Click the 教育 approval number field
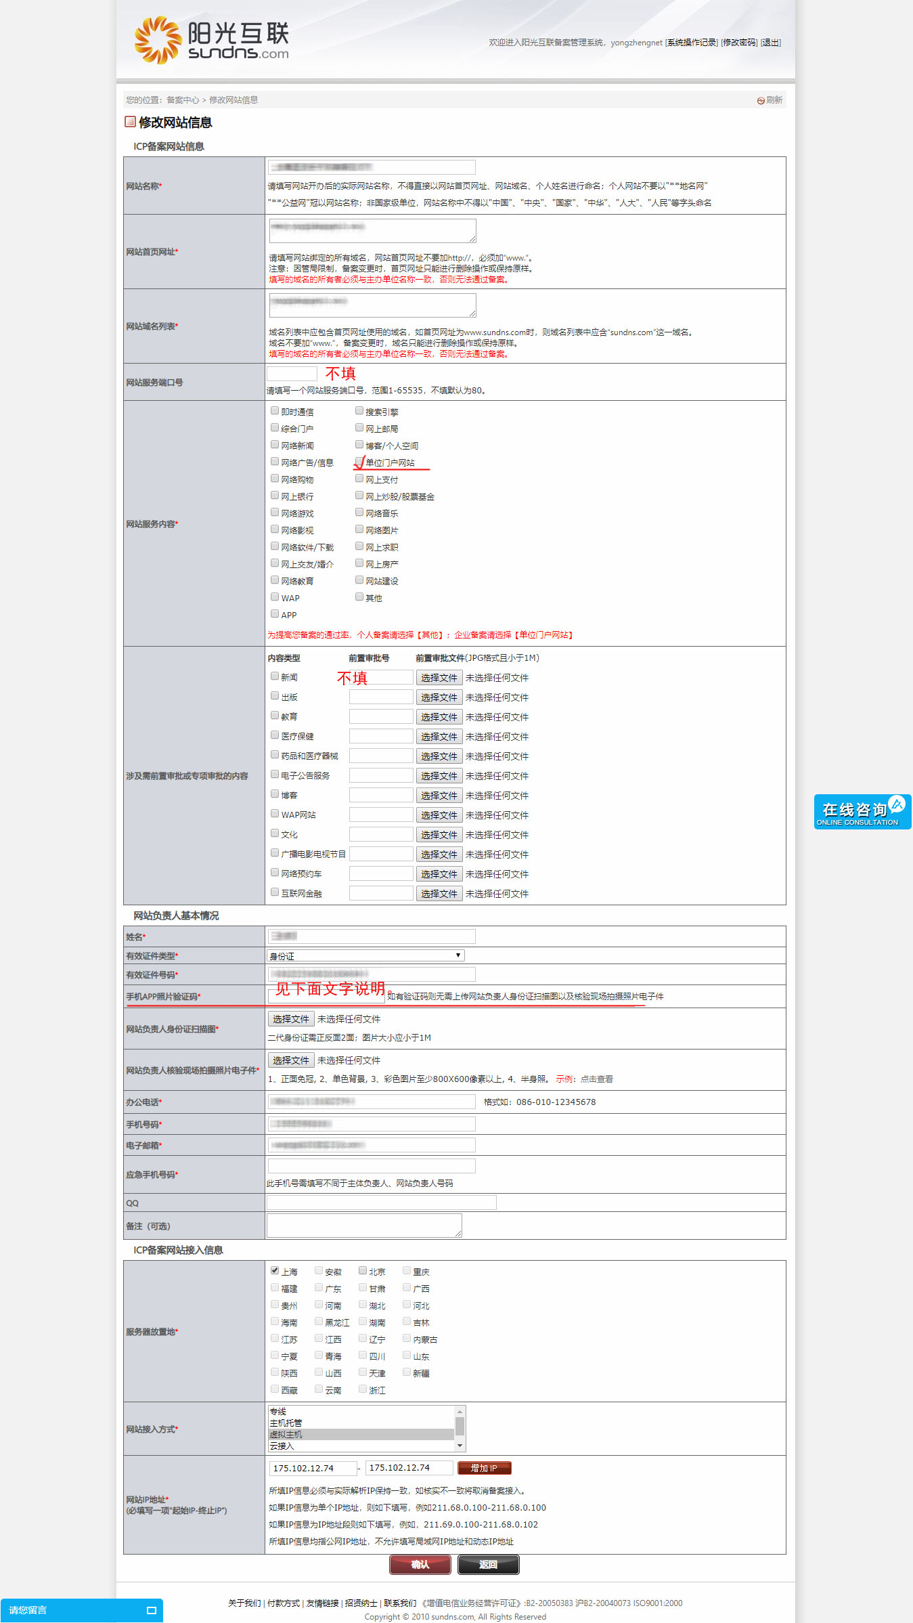913x1623 pixels. pos(381,716)
